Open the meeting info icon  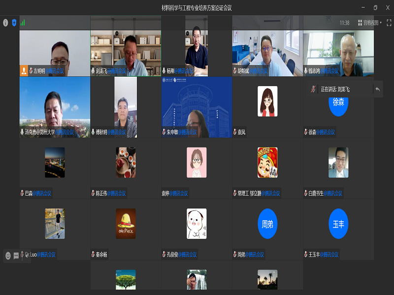pos(5,23)
